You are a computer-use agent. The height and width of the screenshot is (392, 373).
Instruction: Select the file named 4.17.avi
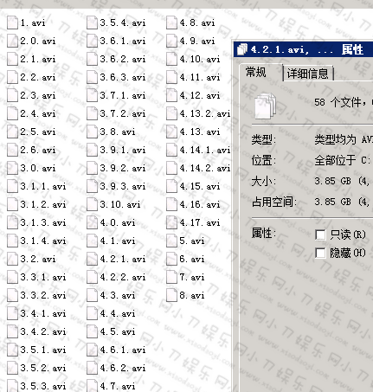point(200,222)
